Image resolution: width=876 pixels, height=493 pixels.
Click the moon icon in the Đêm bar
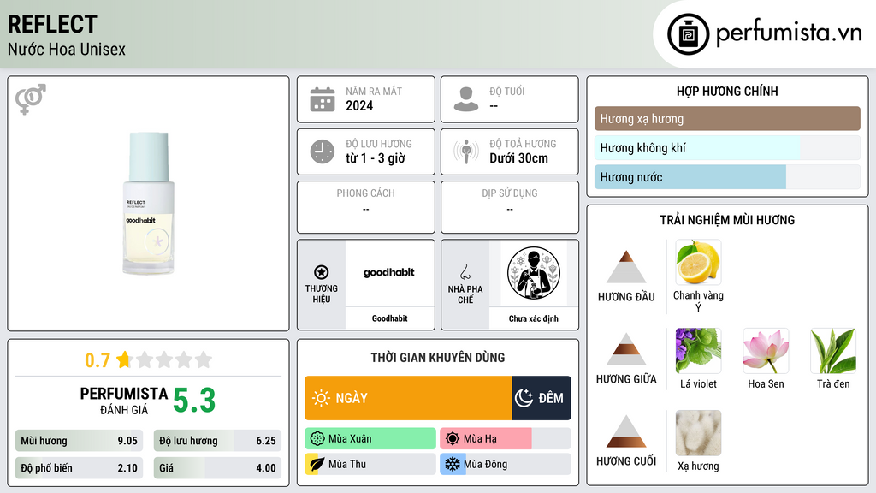[x=524, y=398]
